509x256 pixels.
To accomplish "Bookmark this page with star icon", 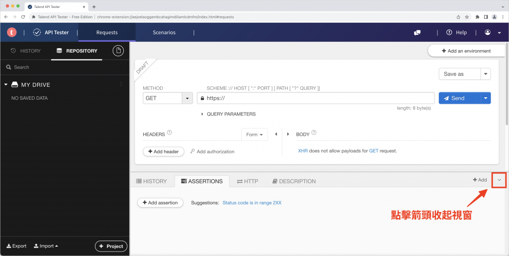I will click(467, 17).
